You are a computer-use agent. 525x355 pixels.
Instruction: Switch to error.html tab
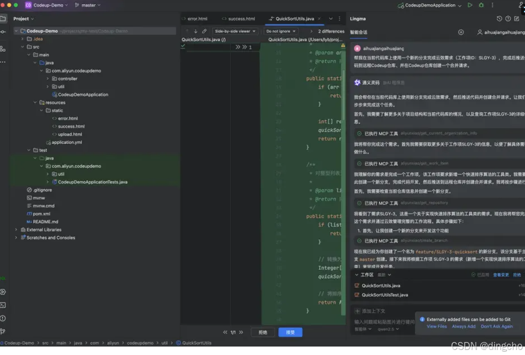195,19
